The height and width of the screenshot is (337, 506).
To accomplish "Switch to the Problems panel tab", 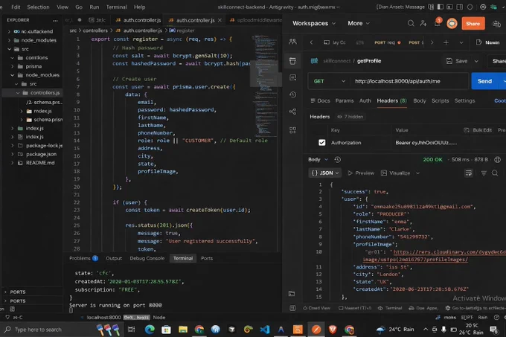I will (x=83, y=258).
